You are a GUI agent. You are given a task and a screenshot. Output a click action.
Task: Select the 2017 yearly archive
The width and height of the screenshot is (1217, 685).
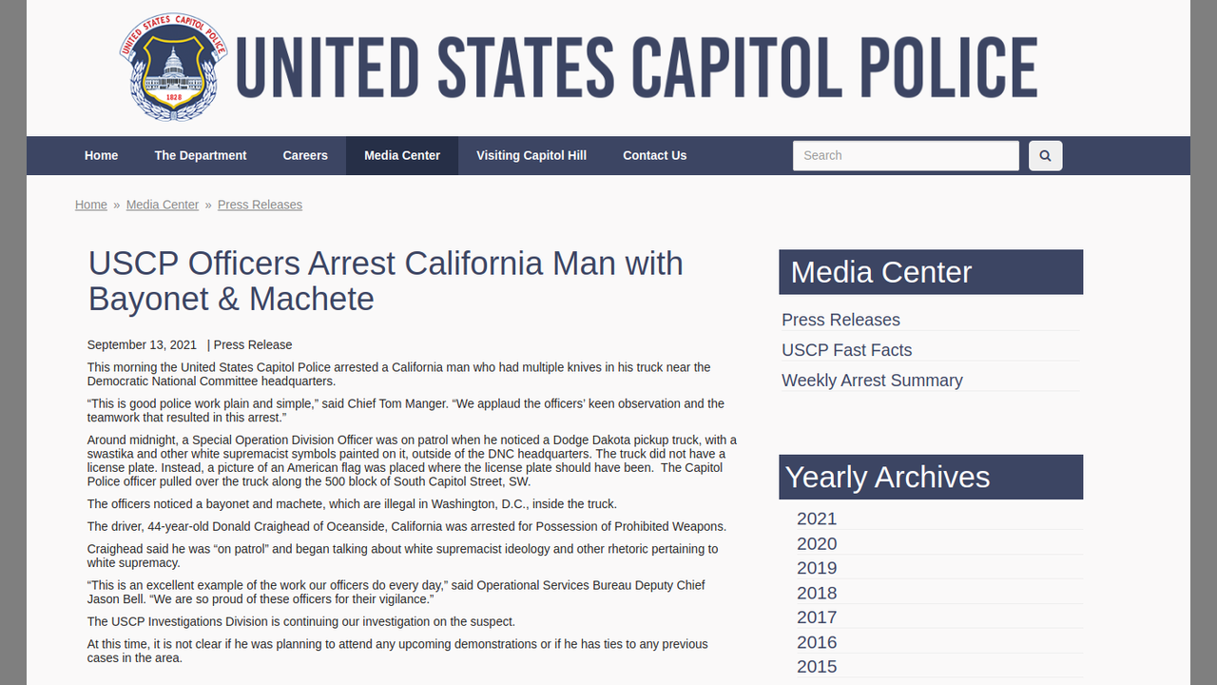click(817, 617)
